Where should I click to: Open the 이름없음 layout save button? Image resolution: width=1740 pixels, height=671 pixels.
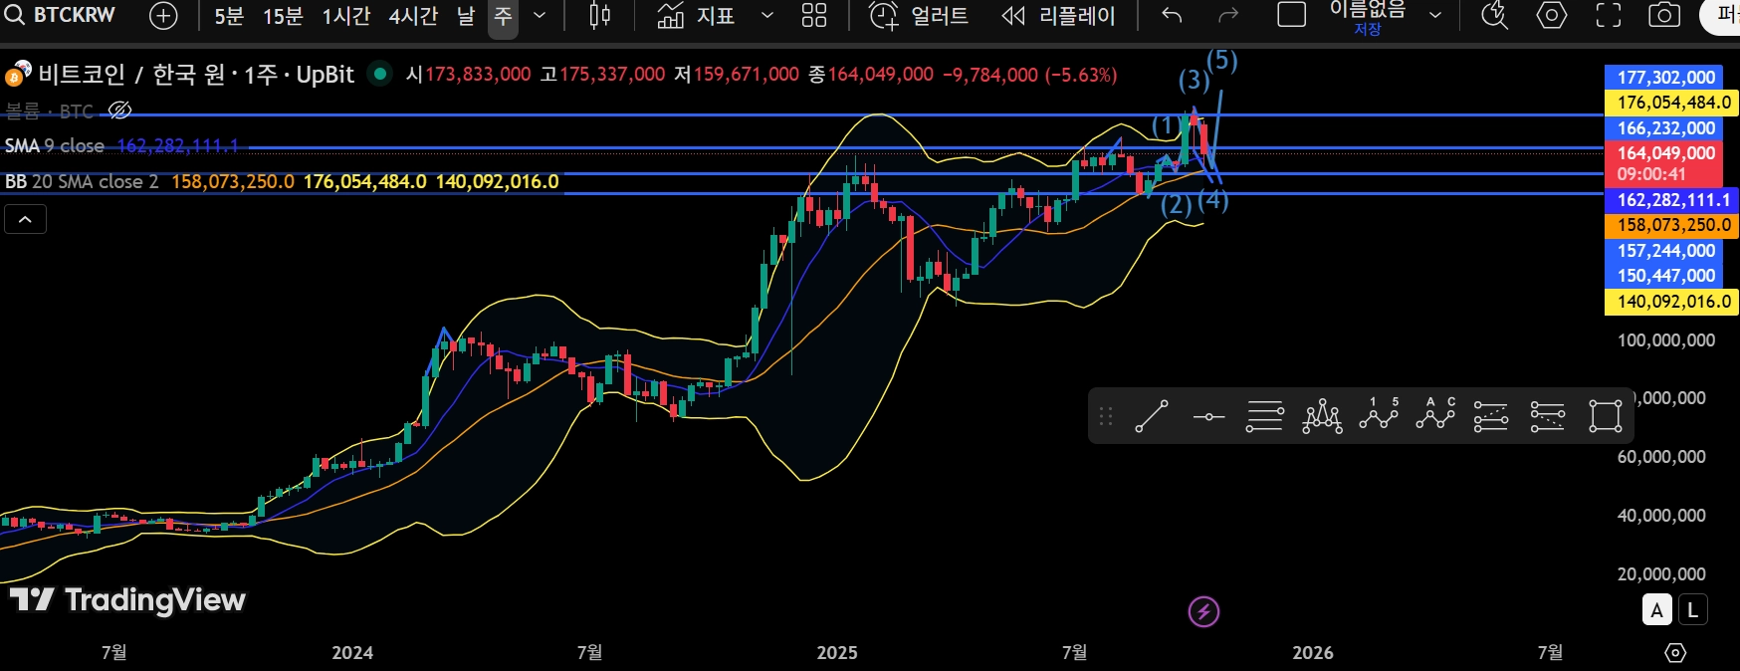coord(1368,16)
